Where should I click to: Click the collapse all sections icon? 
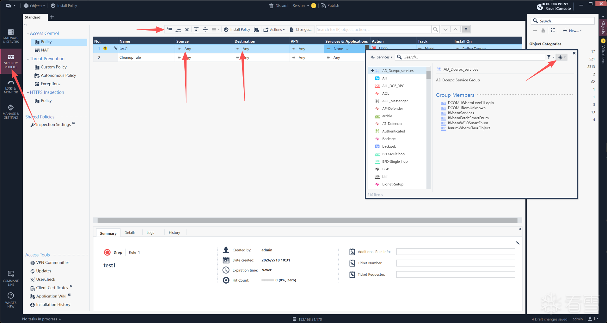pos(205,30)
